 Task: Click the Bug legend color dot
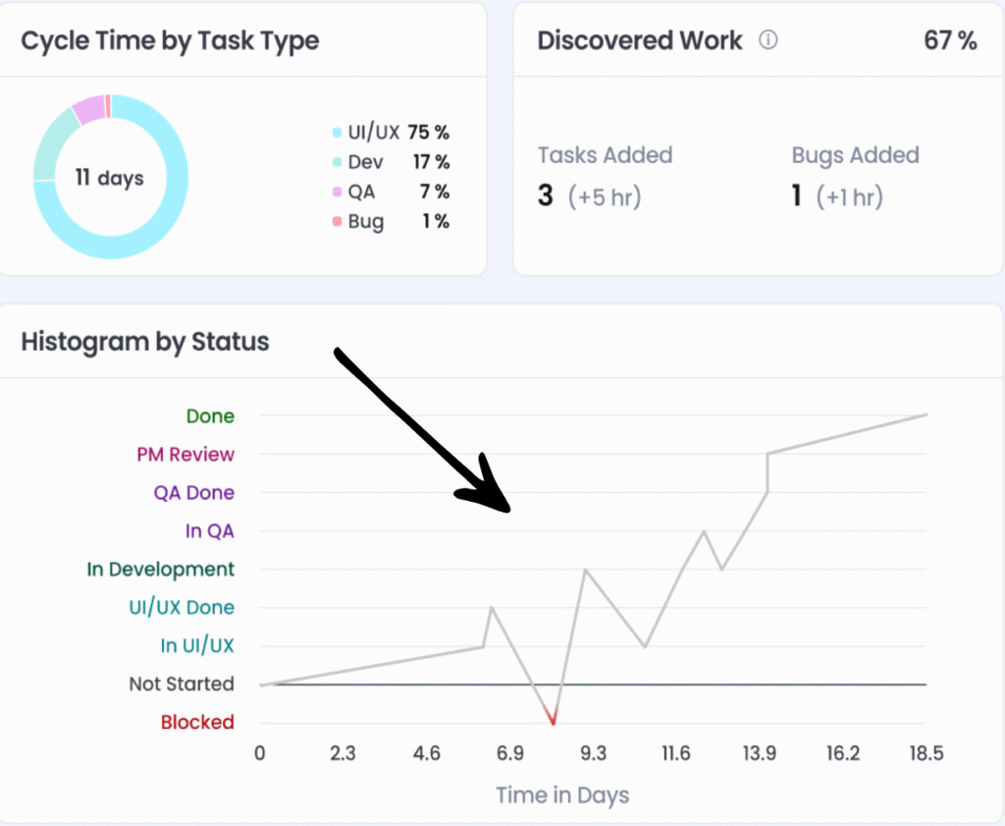click(x=338, y=221)
